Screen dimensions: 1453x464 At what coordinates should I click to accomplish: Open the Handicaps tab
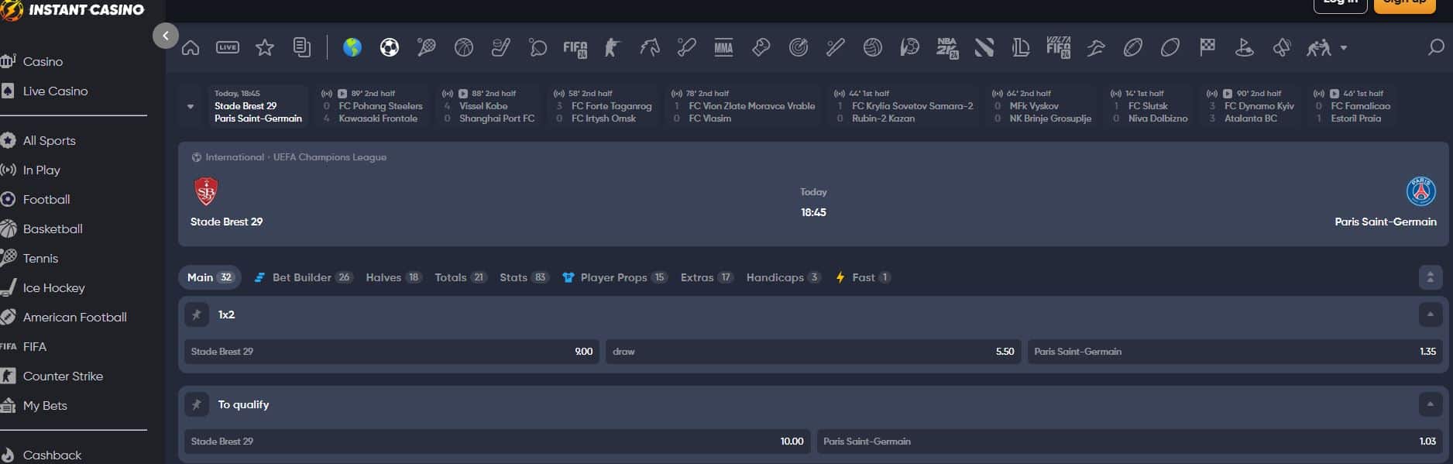point(784,277)
